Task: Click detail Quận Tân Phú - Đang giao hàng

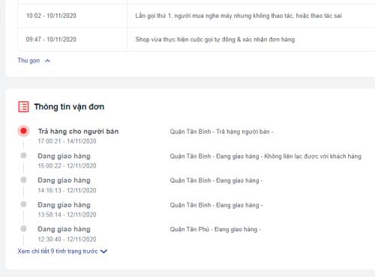Action: click(215, 229)
